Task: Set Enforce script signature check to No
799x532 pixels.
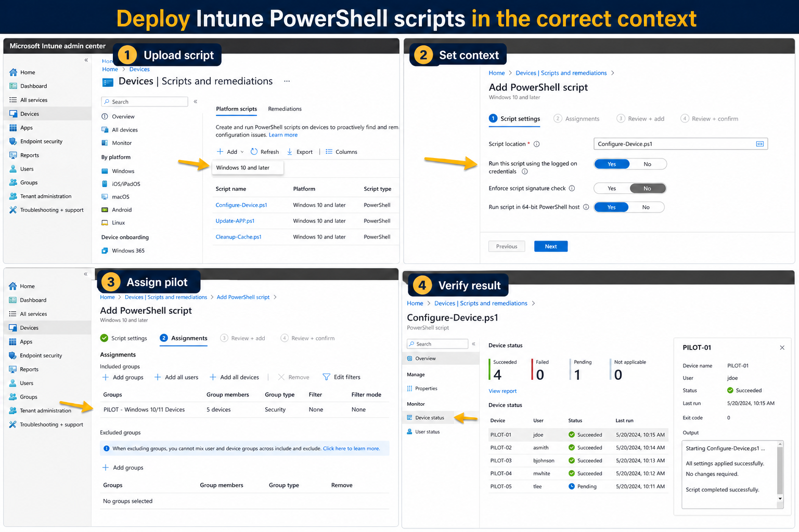Action: (x=648, y=189)
